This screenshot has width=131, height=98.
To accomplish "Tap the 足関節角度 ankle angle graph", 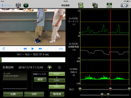I will pyautogui.click(x=105, y=47).
